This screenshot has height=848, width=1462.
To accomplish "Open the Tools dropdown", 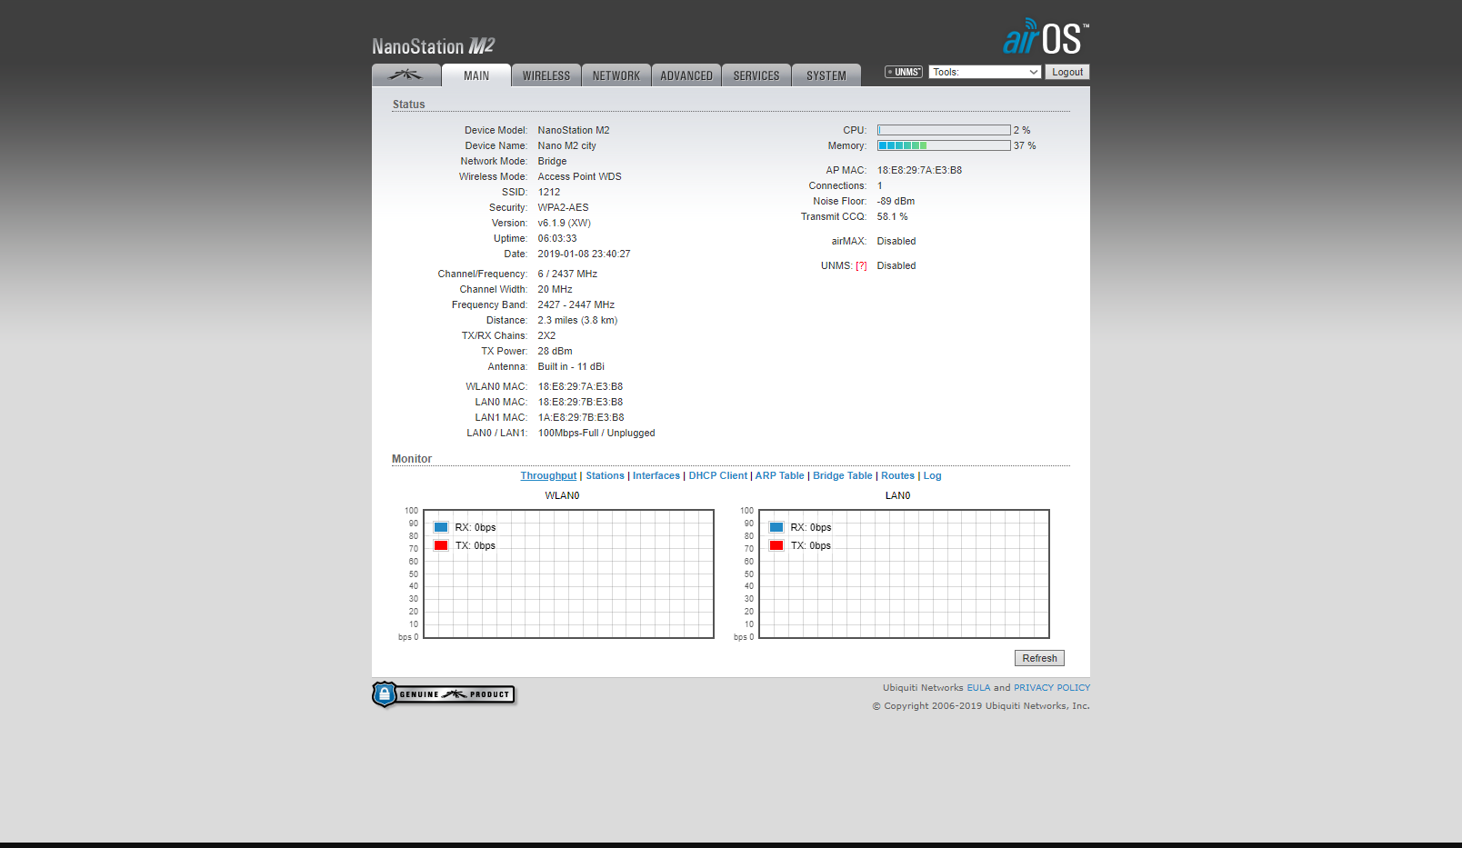I will click(985, 72).
